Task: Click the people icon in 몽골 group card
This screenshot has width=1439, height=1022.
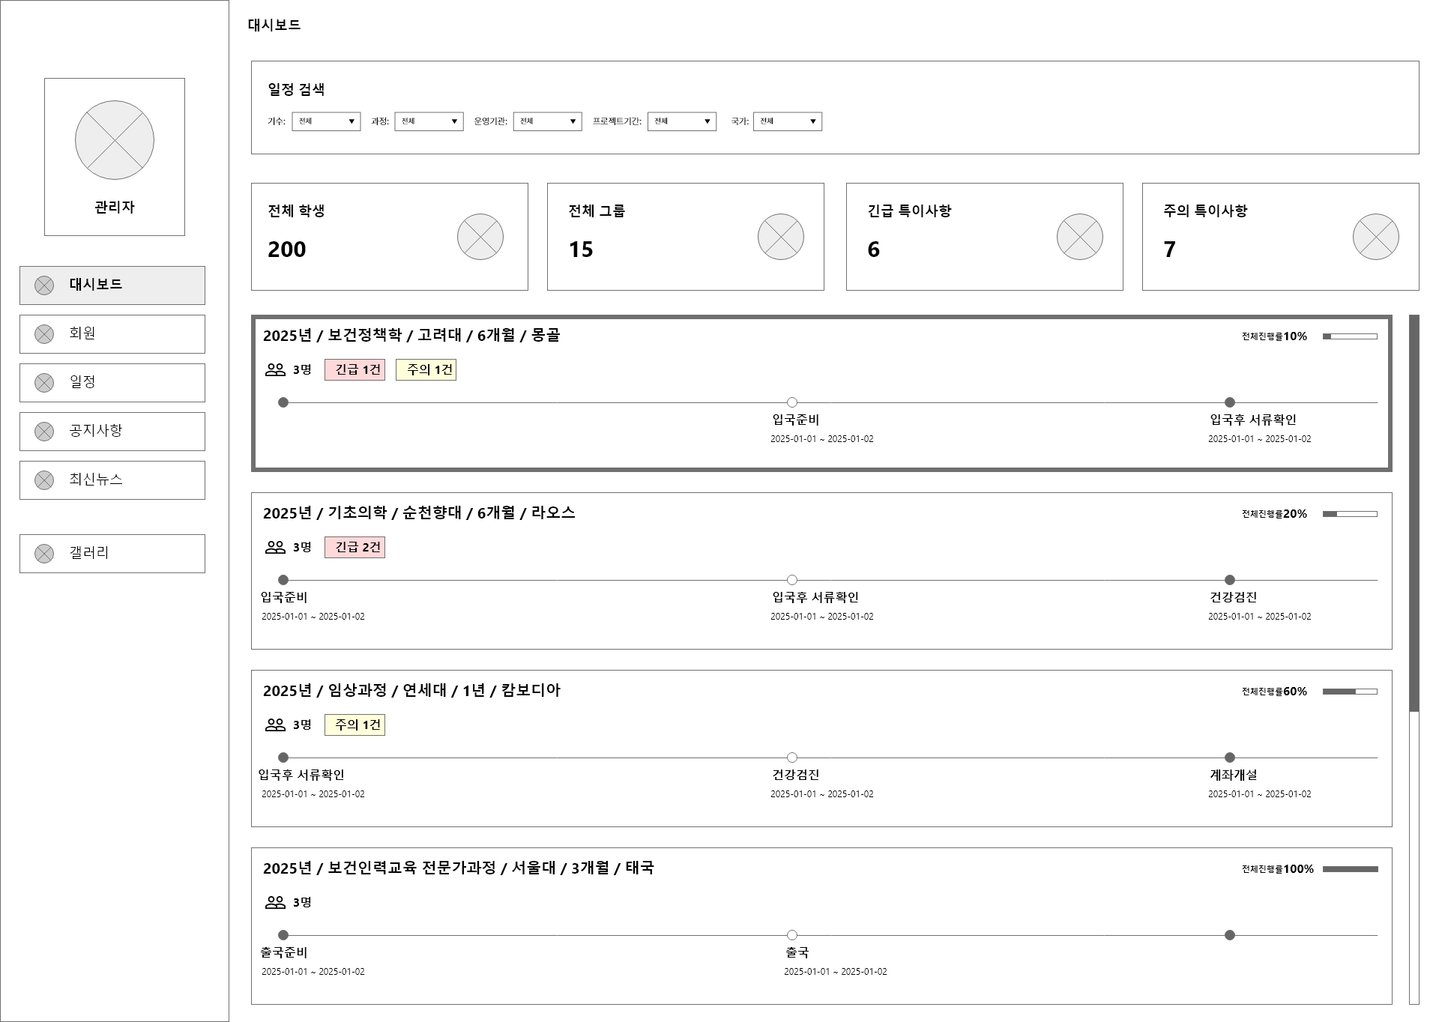Action: (276, 369)
